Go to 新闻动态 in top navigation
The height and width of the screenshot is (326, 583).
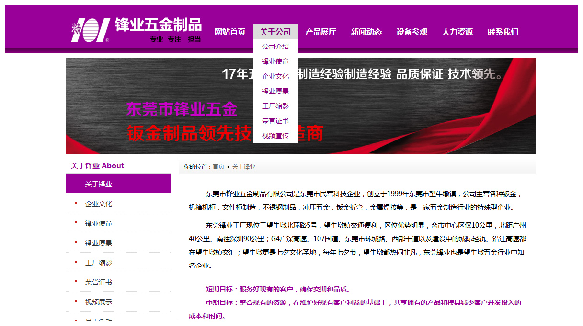(x=366, y=32)
